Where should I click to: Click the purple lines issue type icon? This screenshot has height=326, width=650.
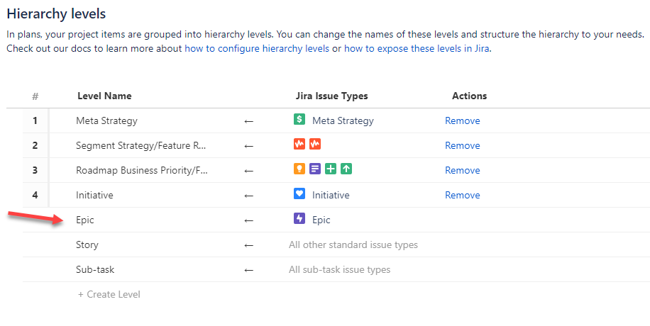click(x=315, y=169)
